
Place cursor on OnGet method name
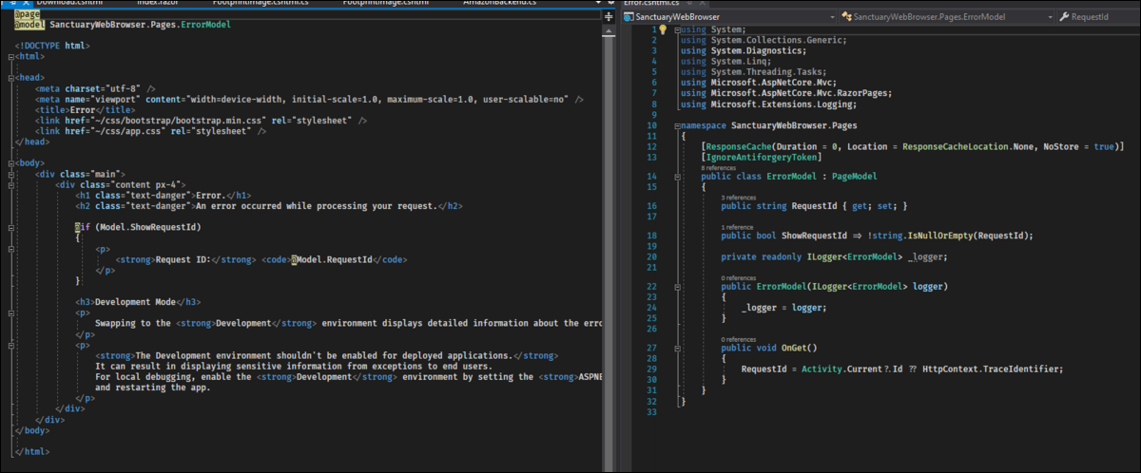(x=796, y=348)
